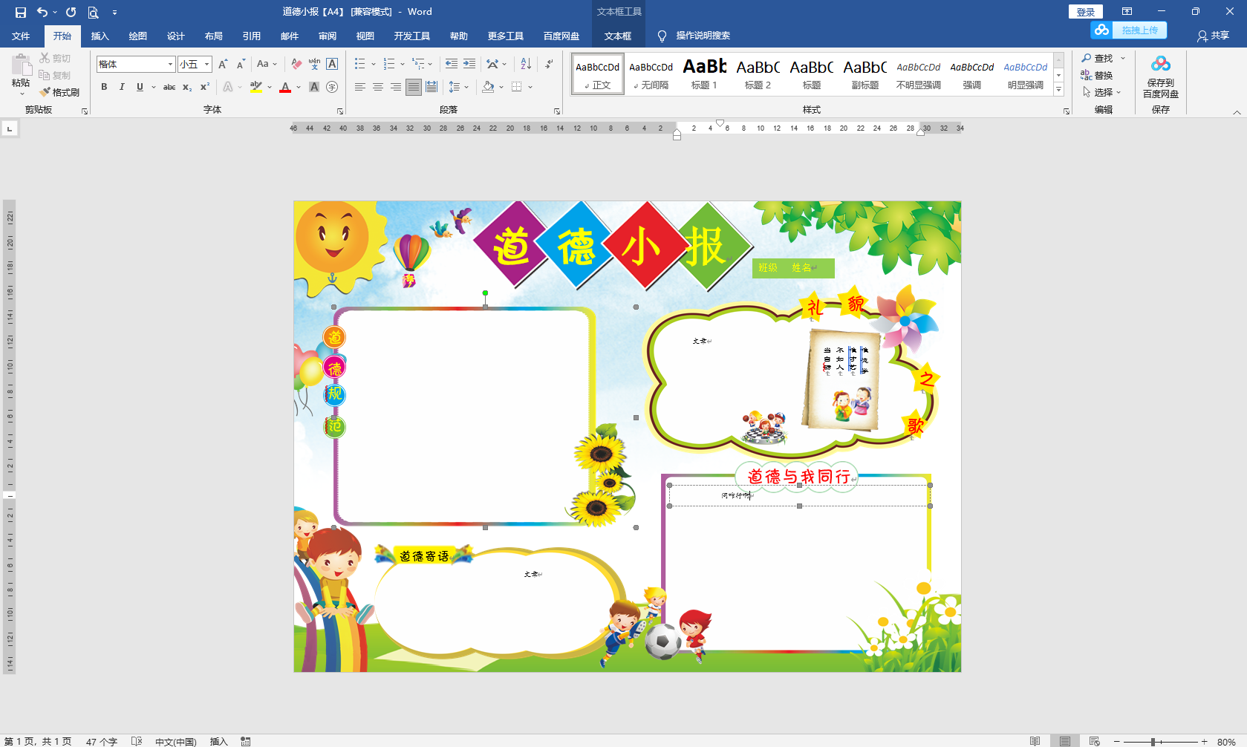
Task: Click the red font color button
Action: (x=285, y=87)
